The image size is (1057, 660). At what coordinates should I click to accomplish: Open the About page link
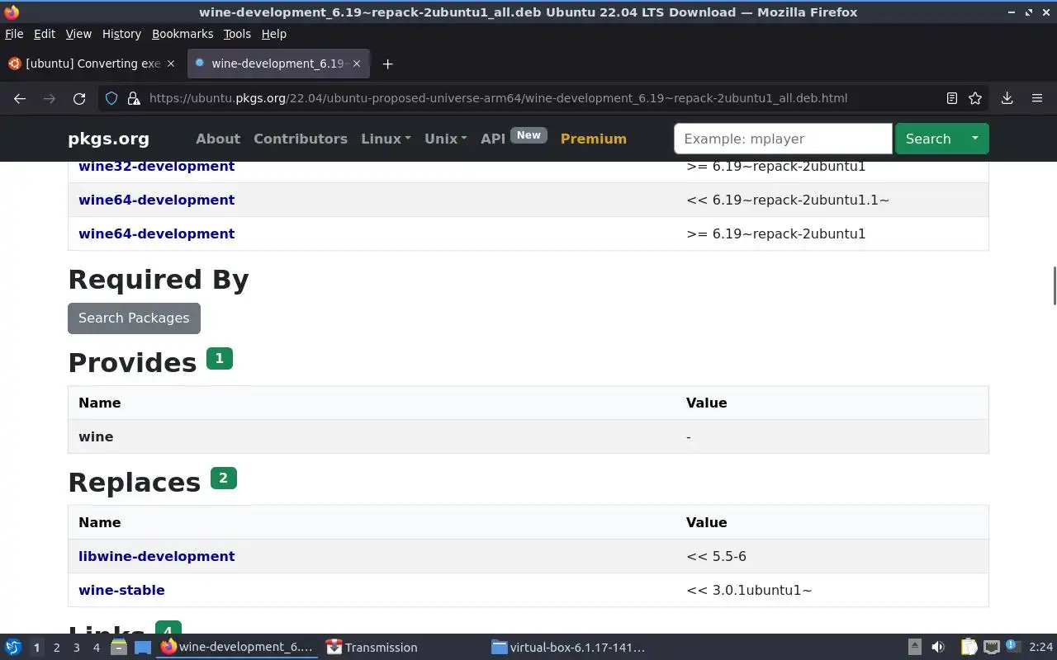218,139
